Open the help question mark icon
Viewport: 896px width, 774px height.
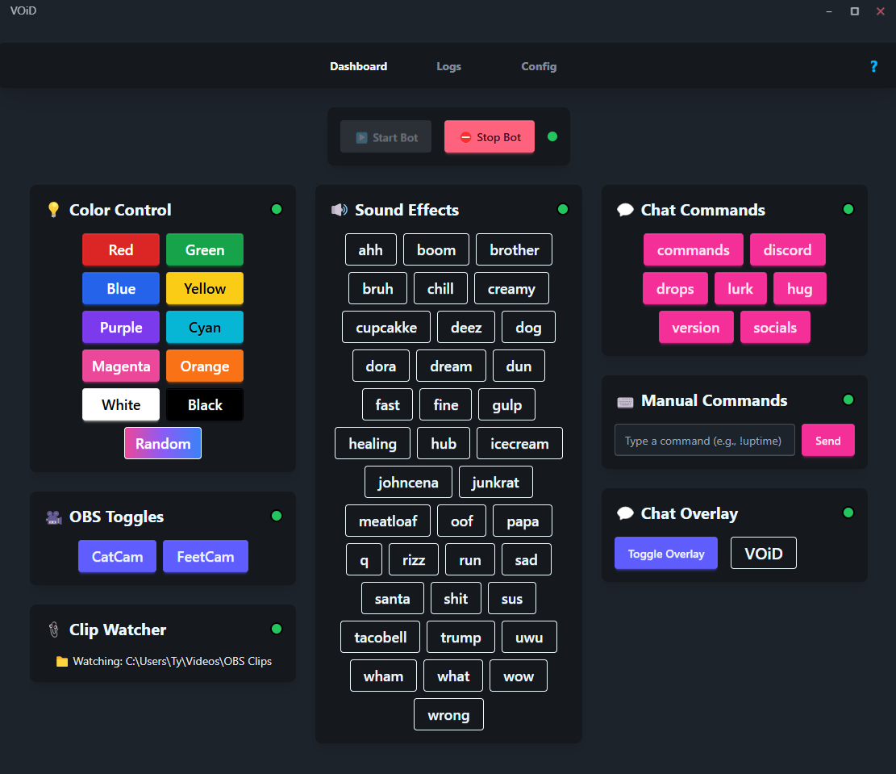(873, 66)
